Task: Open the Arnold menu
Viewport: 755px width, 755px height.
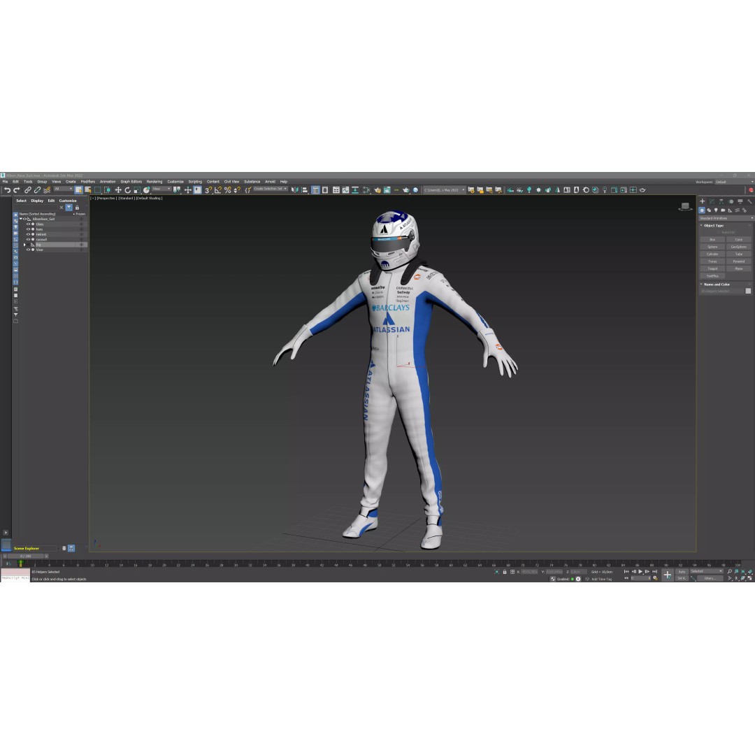Action: tap(270, 182)
